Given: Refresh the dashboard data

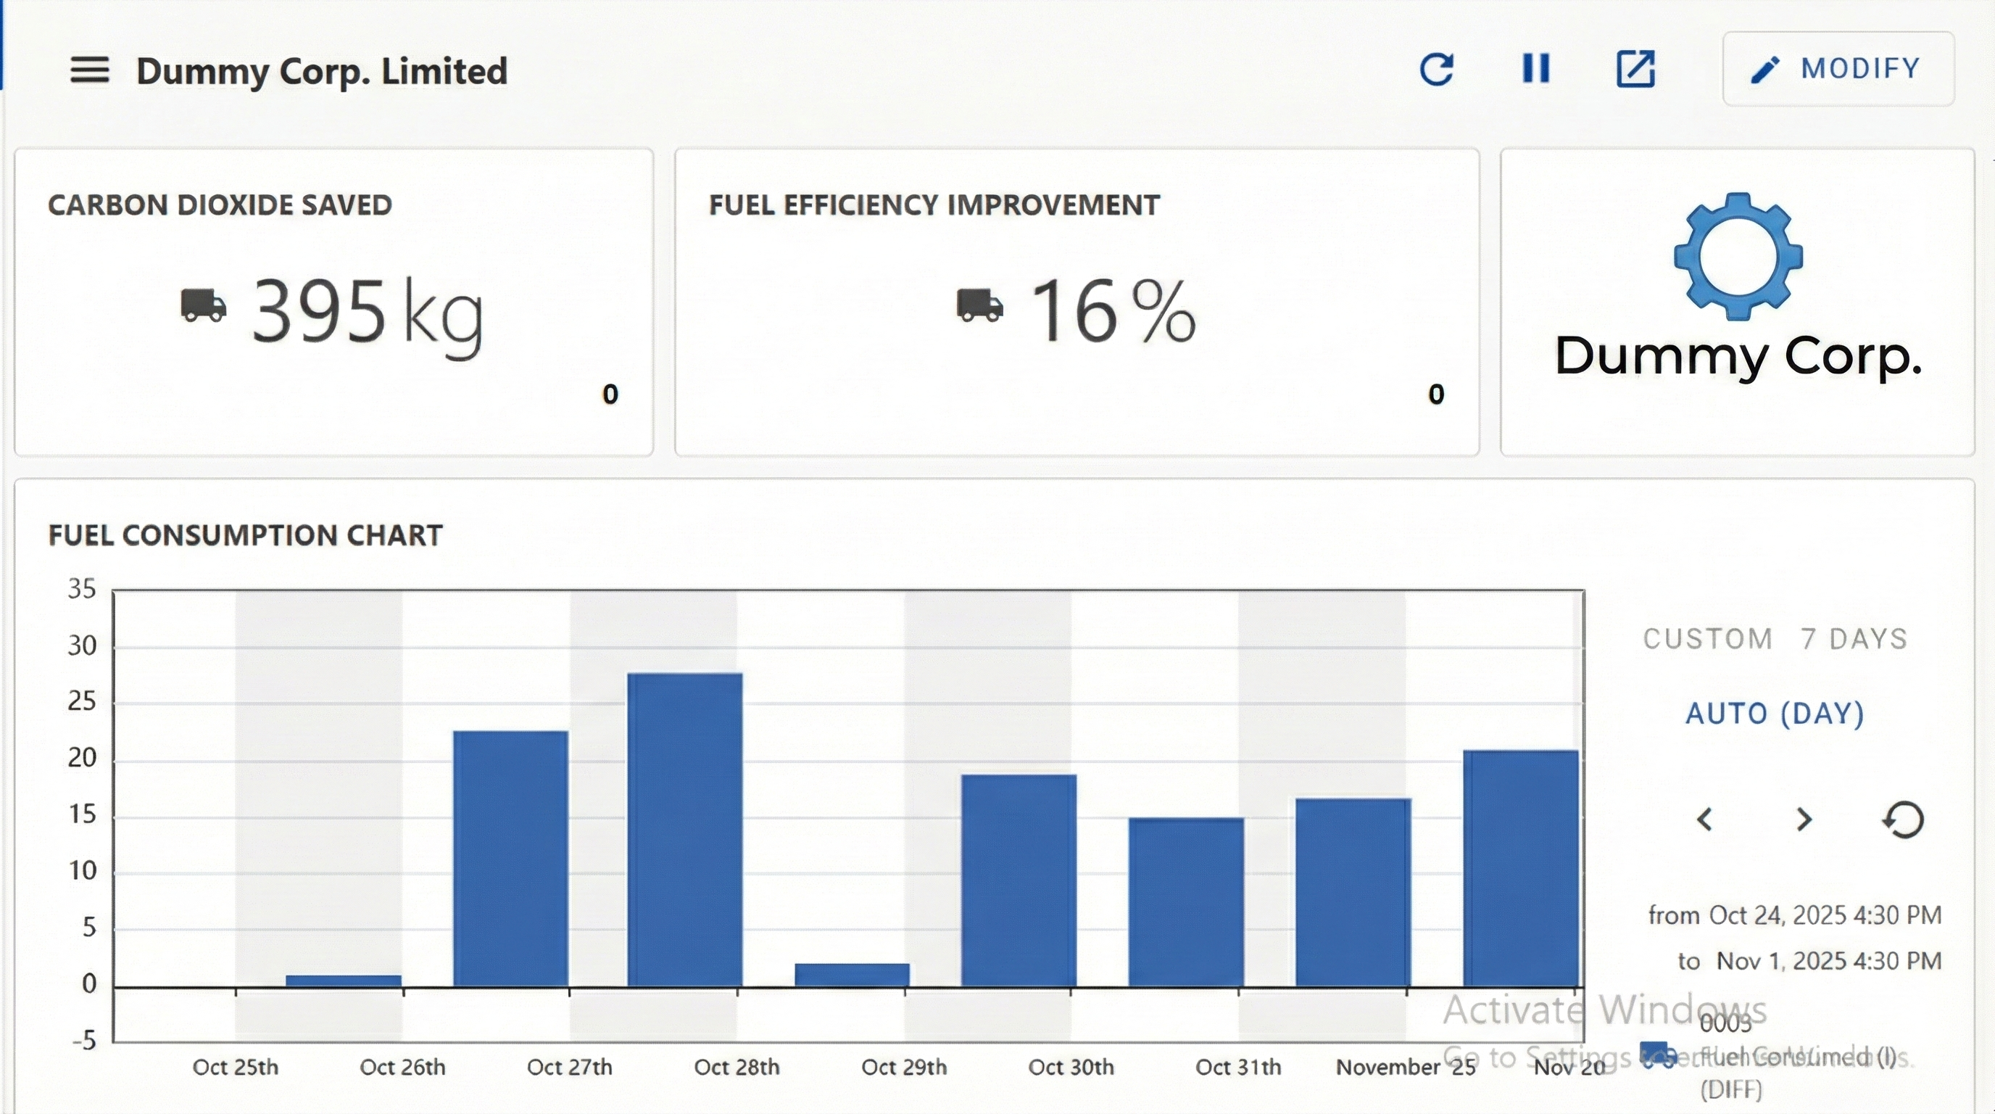Looking at the screenshot, I should coord(1437,69).
